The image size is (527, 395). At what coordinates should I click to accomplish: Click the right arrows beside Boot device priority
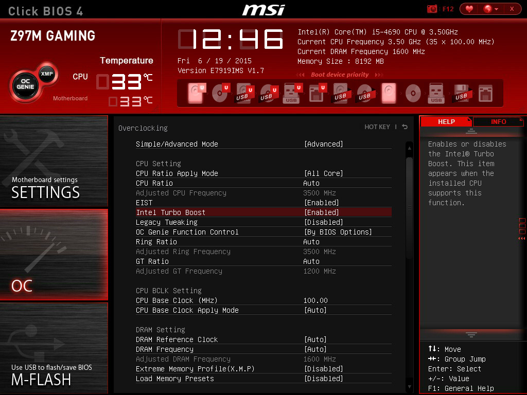click(x=379, y=75)
